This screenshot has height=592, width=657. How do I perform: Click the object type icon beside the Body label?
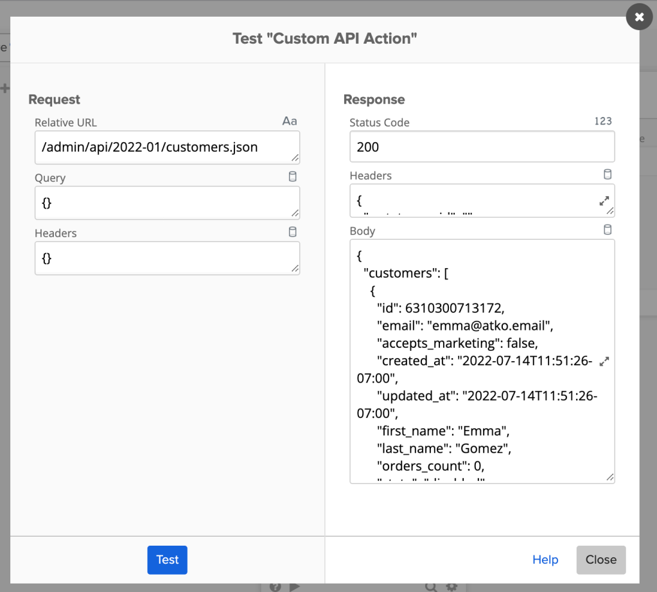click(608, 229)
